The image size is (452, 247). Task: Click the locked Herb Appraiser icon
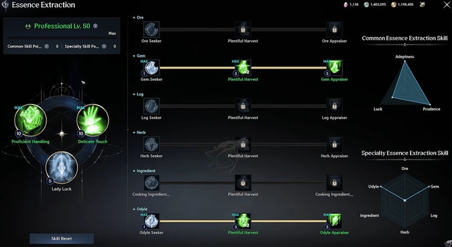coord(334,144)
